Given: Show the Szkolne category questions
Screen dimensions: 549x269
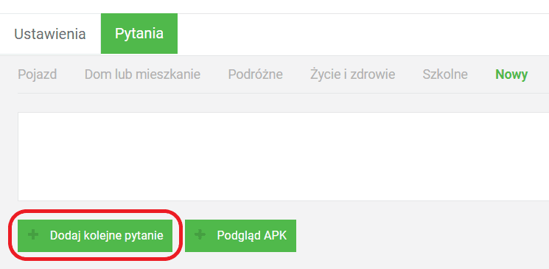Looking at the screenshot, I should [445, 74].
